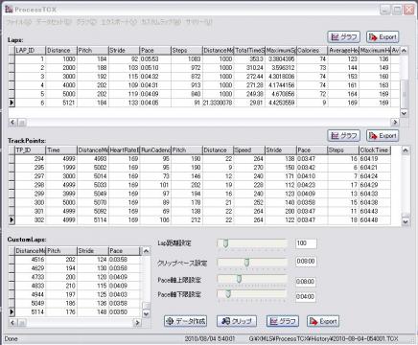Click the MaximumSp column header
Screen dimensions: 418x345
(281, 51)
